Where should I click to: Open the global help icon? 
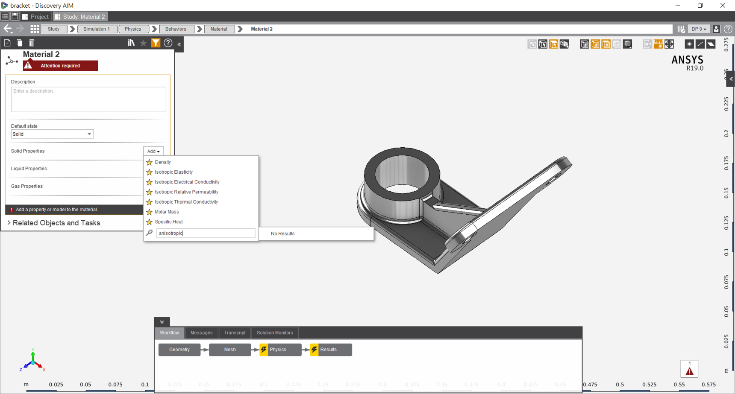[x=728, y=29]
